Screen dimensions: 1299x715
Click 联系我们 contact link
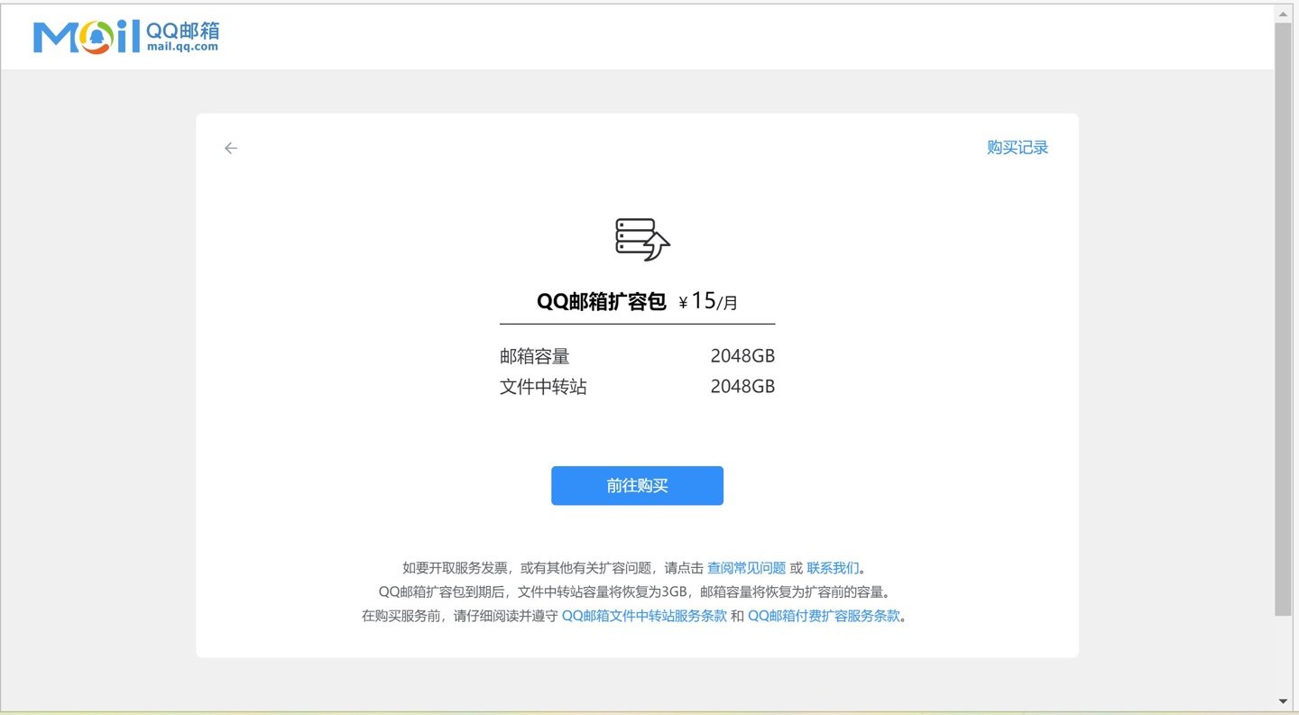pos(831,568)
